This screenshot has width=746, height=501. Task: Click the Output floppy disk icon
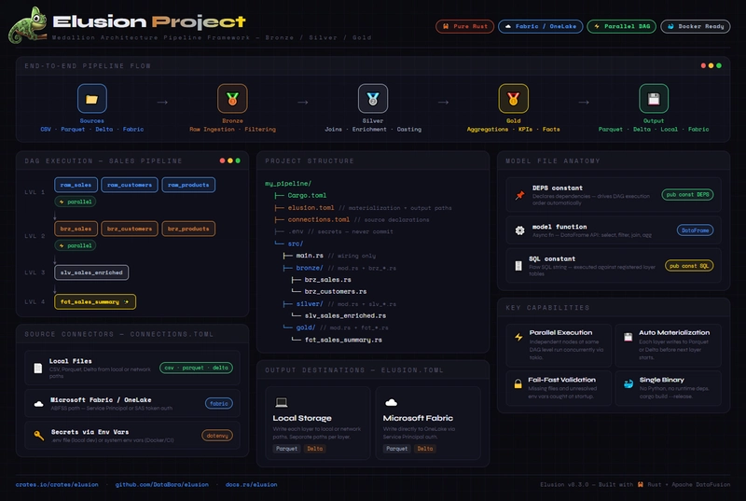pyautogui.click(x=654, y=98)
